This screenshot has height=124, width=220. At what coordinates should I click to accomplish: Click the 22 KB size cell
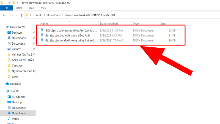coord(172,31)
